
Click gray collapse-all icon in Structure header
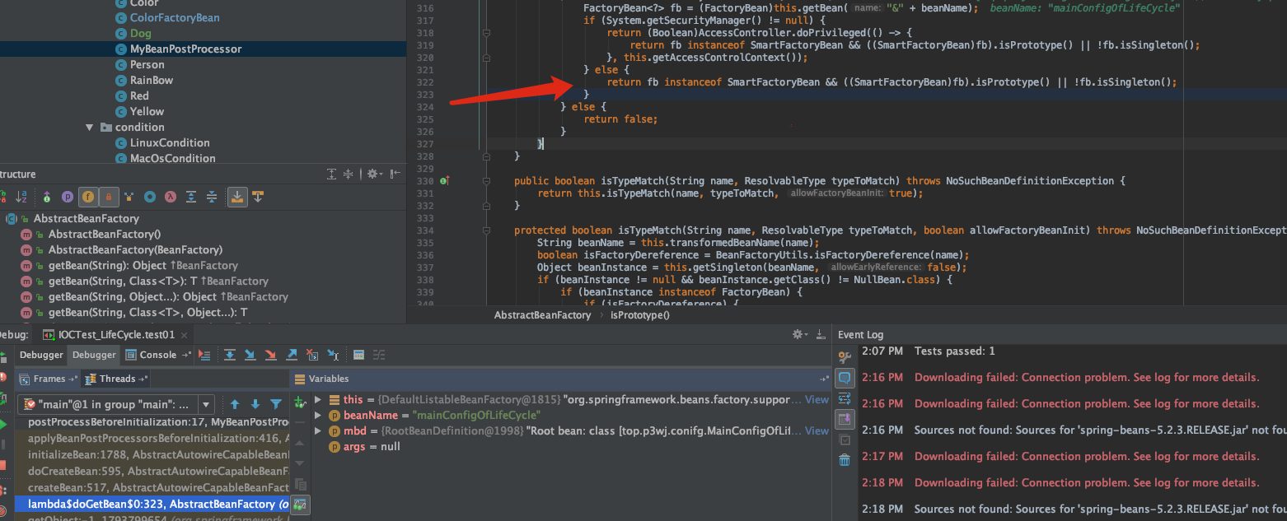pos(349,174)
